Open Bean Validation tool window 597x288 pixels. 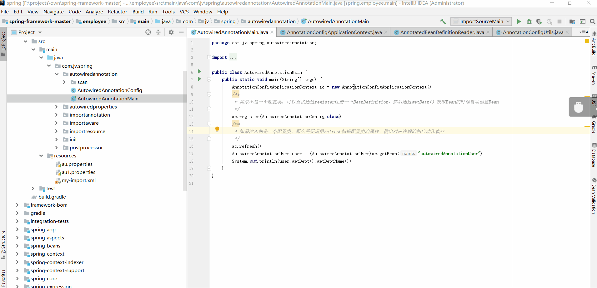[x=594, y=196]
